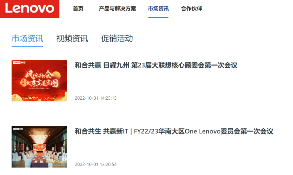Select the large 市场资讯 tab heading

[27, 39]
